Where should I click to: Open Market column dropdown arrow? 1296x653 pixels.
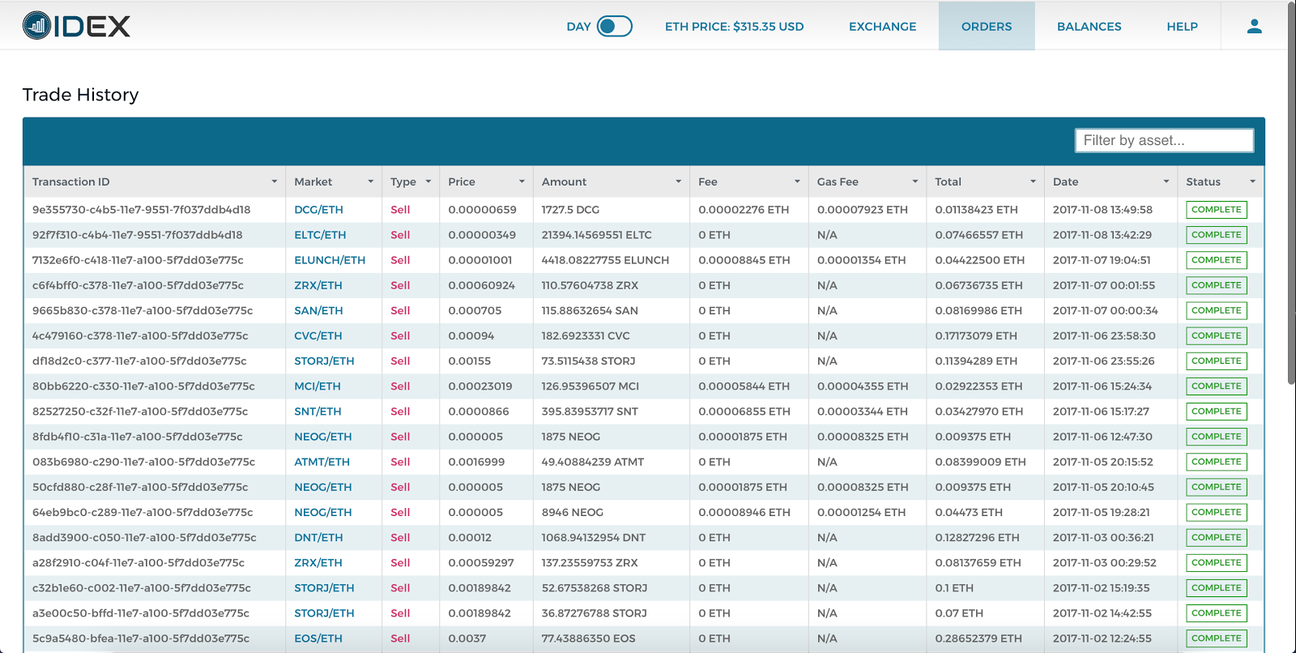(x=370, y=181)
